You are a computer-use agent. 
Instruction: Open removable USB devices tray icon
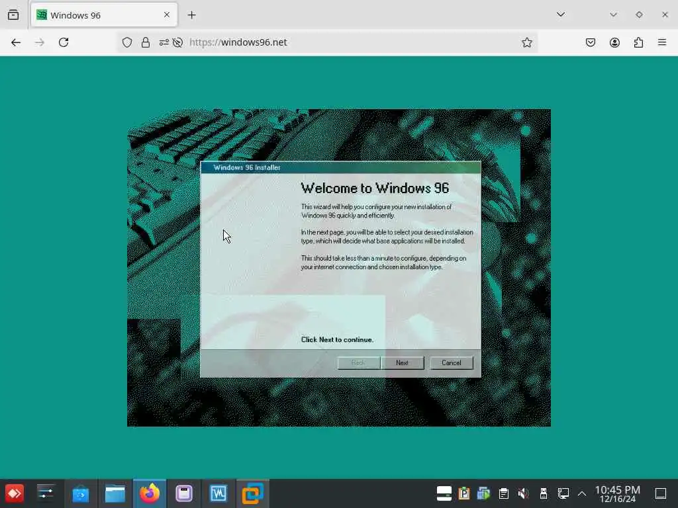tap(544, 493)
